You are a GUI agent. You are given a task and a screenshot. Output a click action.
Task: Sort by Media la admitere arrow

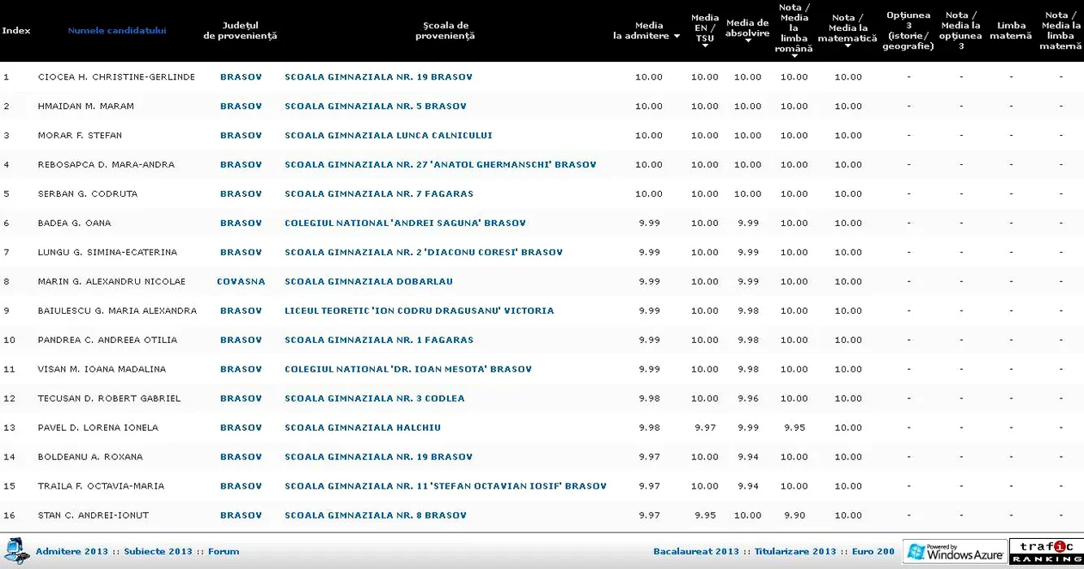tap(677, 37)
